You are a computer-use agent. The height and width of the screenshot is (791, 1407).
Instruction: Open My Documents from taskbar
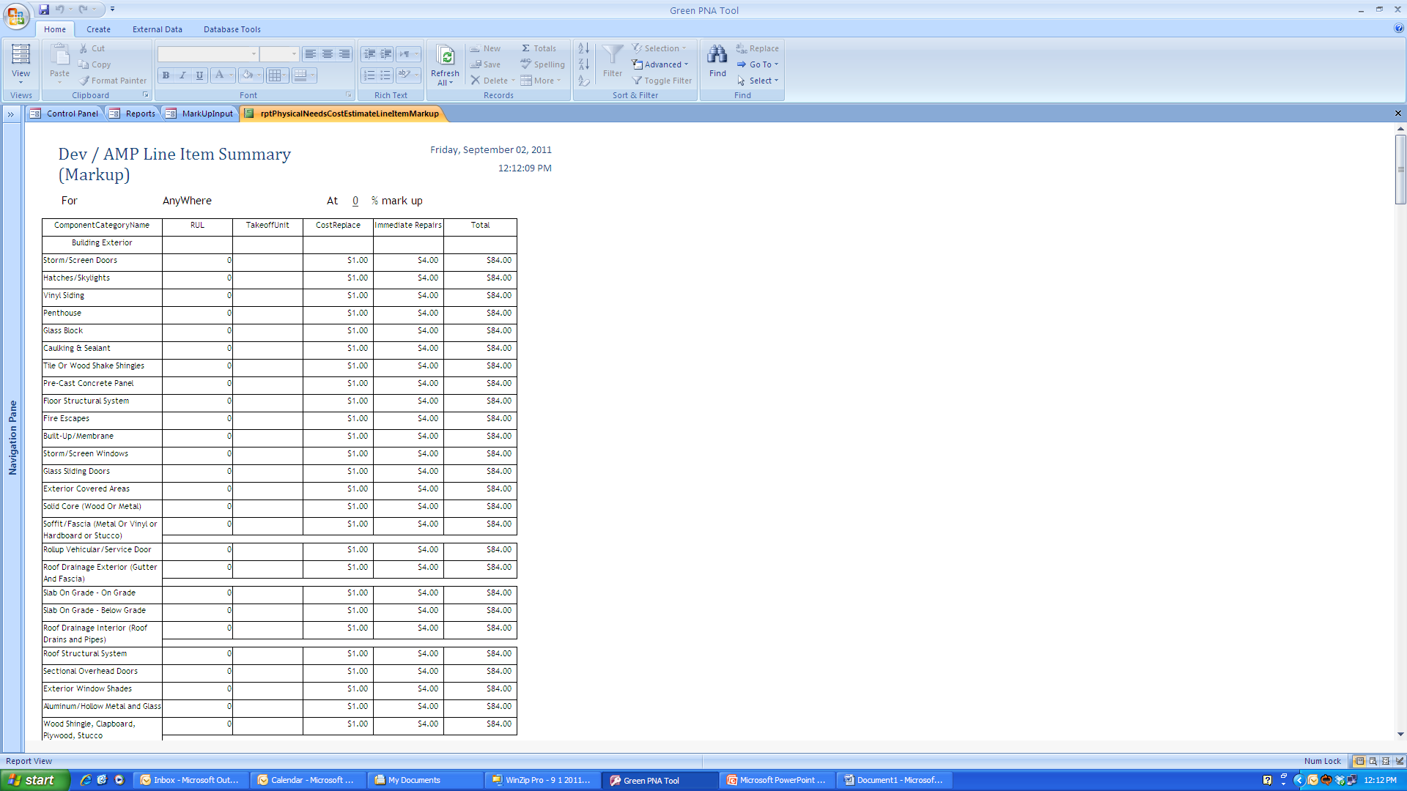[x=414, y=780]
